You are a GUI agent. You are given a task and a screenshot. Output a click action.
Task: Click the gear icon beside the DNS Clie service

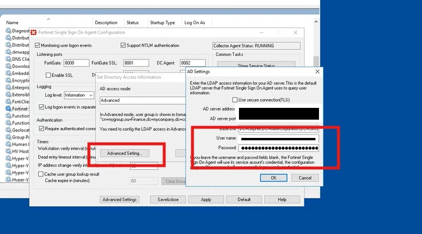click(8, 59)
